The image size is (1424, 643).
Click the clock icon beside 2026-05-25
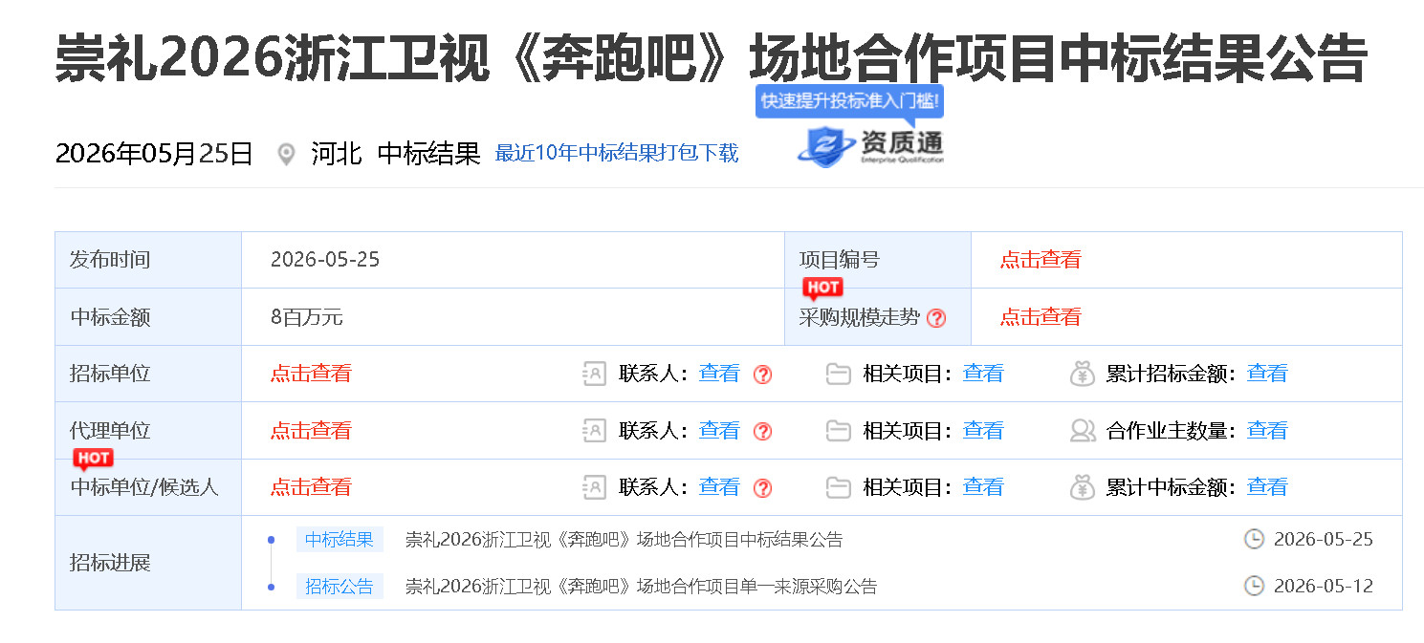(x=1254, y=539)
